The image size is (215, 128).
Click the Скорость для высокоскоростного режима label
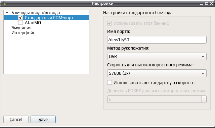tap(150, 65)
